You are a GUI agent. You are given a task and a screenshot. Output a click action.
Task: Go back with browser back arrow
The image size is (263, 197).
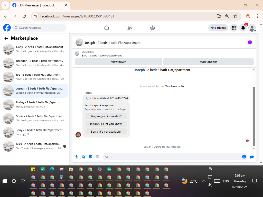(x=6, y=16)
